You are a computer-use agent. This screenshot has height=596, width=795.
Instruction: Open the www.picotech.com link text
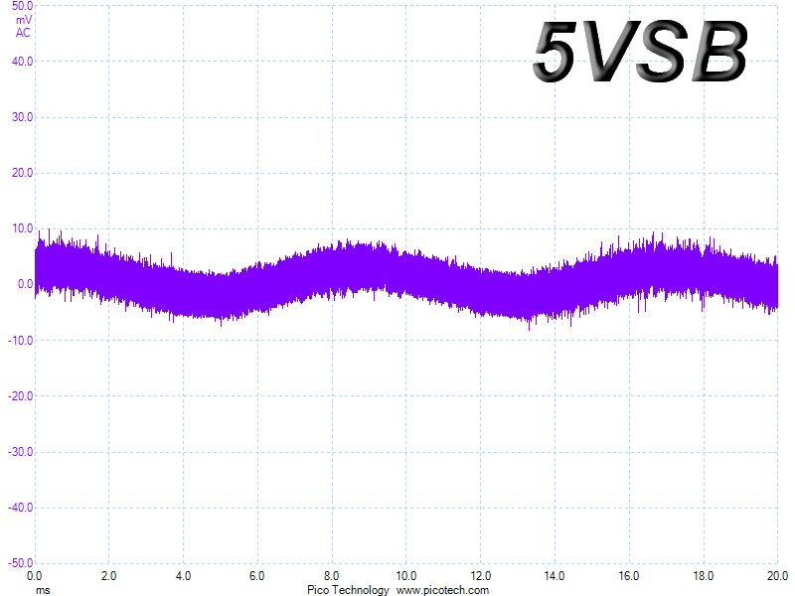[x=442, y=590]
